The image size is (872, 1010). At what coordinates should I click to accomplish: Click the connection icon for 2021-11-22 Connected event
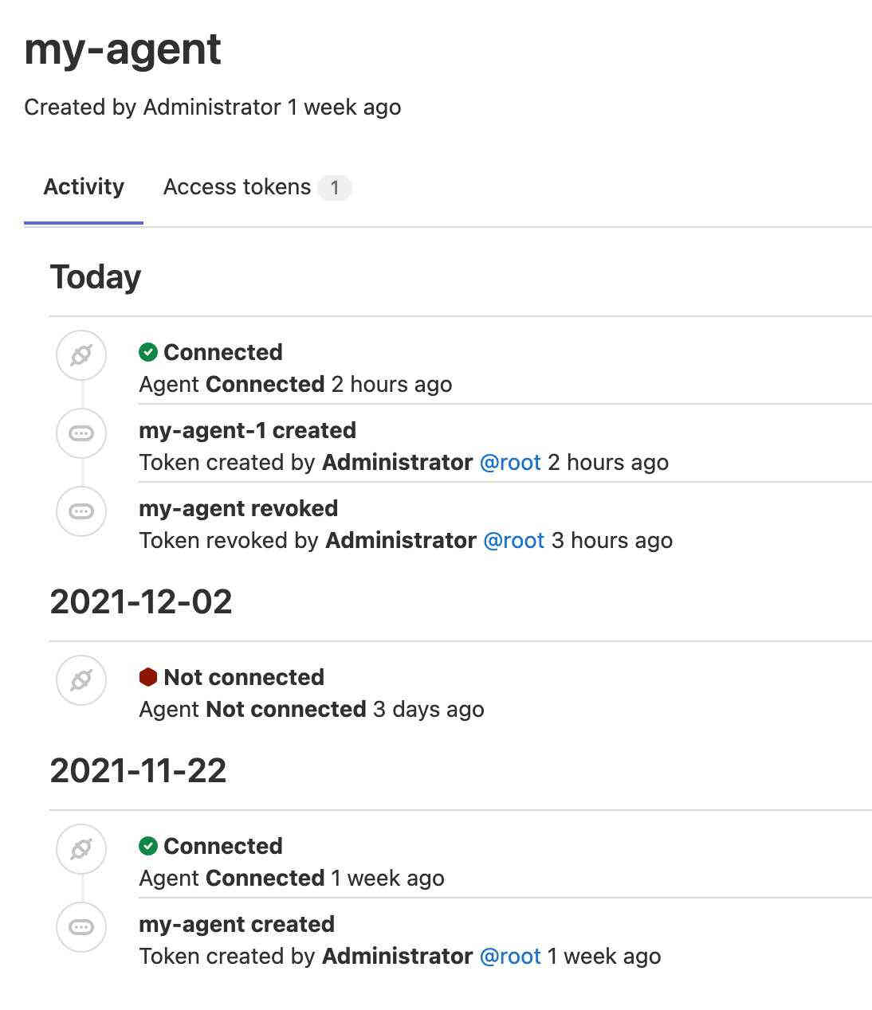[81, 849]
